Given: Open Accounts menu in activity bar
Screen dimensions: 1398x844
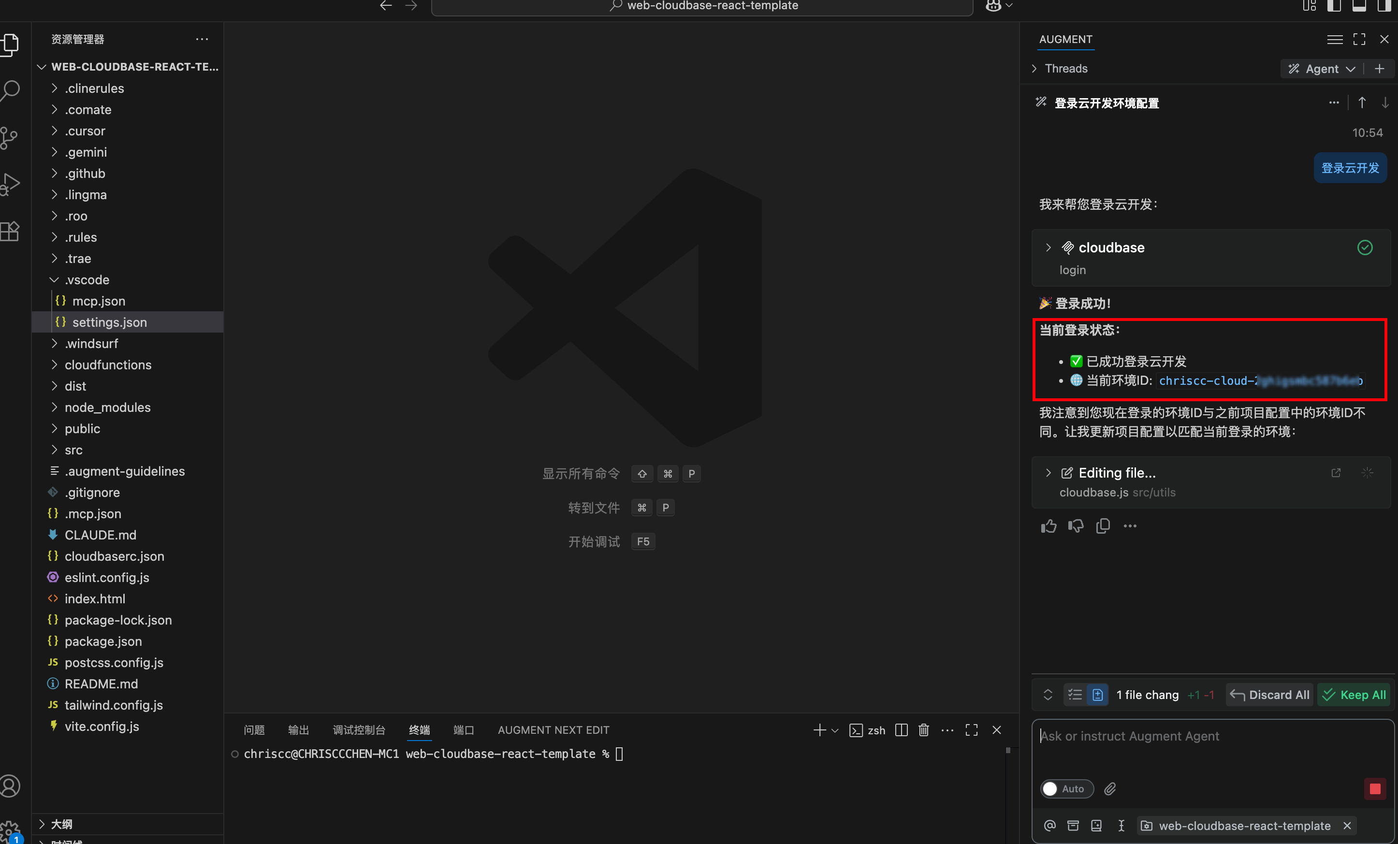Looking at the screenshot, I should point(10,786).
